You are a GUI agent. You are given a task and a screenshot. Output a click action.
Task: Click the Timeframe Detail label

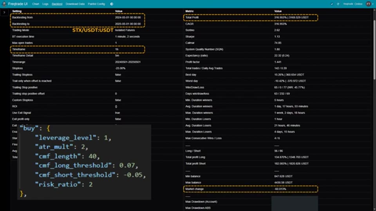coord(23,55)
